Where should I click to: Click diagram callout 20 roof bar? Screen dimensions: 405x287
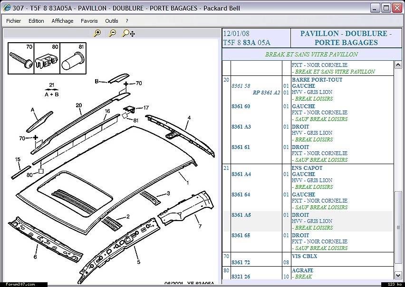pyautogui.click(x=79, y=105)
